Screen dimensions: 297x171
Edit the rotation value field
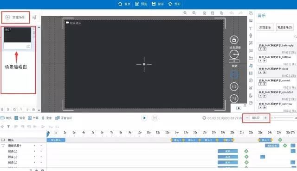(234, 61)
